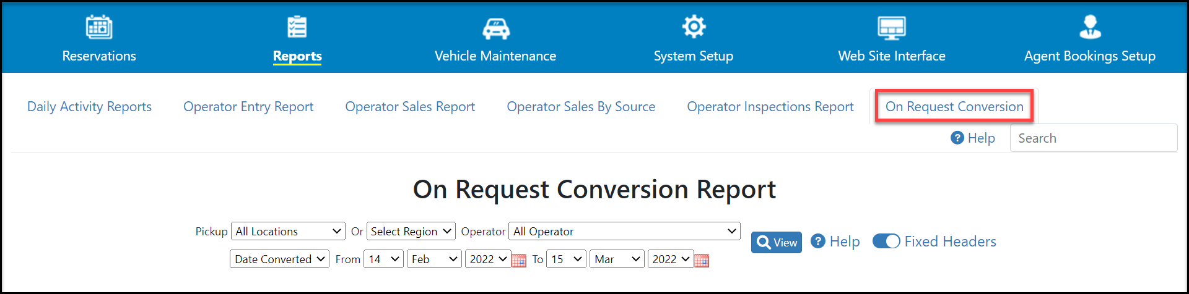Toggle the Fixed Headers switch

click(886, 241)
